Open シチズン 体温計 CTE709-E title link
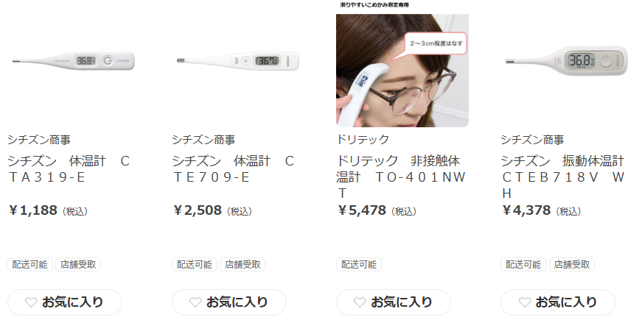642x331 pixels. click(x=233, y=168)
